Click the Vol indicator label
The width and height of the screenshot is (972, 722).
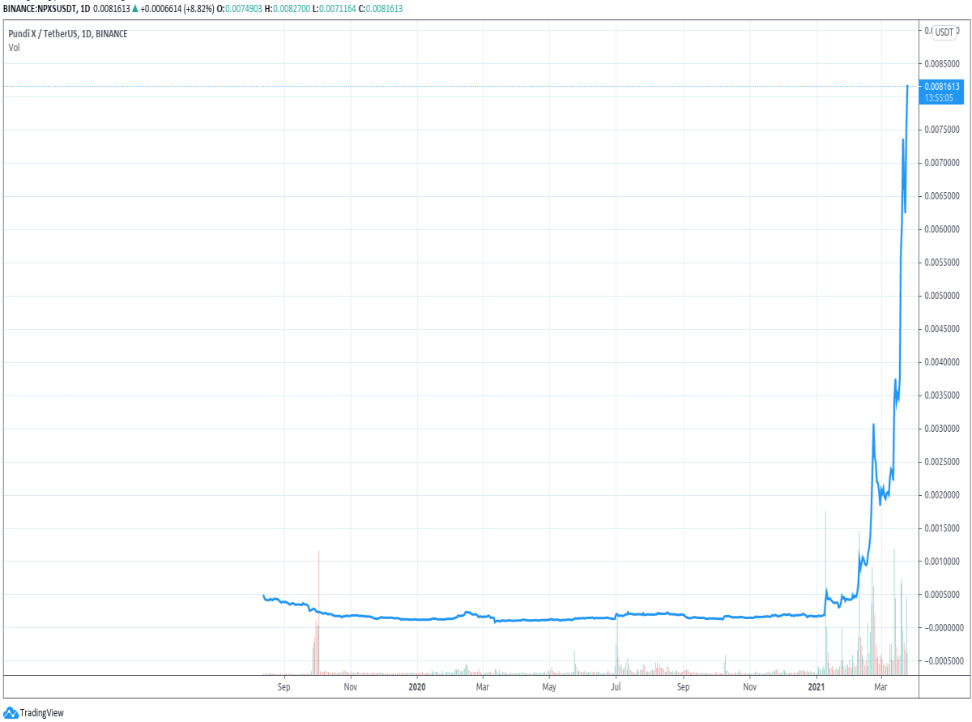coord(14,48)
